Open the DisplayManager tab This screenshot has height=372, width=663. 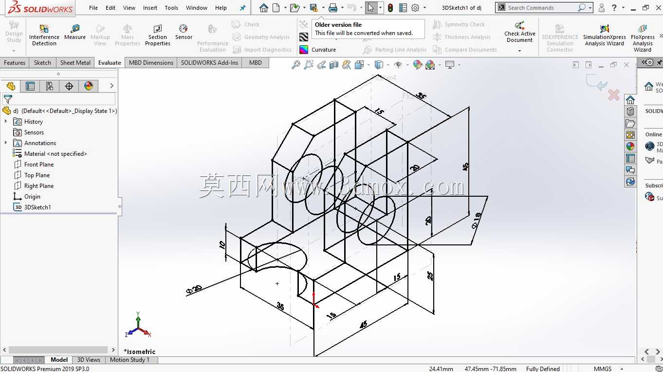(89, 86)
